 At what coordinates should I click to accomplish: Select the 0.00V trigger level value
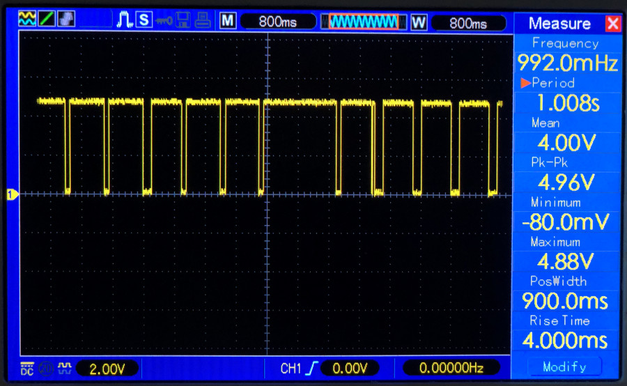tap(350, 369)
